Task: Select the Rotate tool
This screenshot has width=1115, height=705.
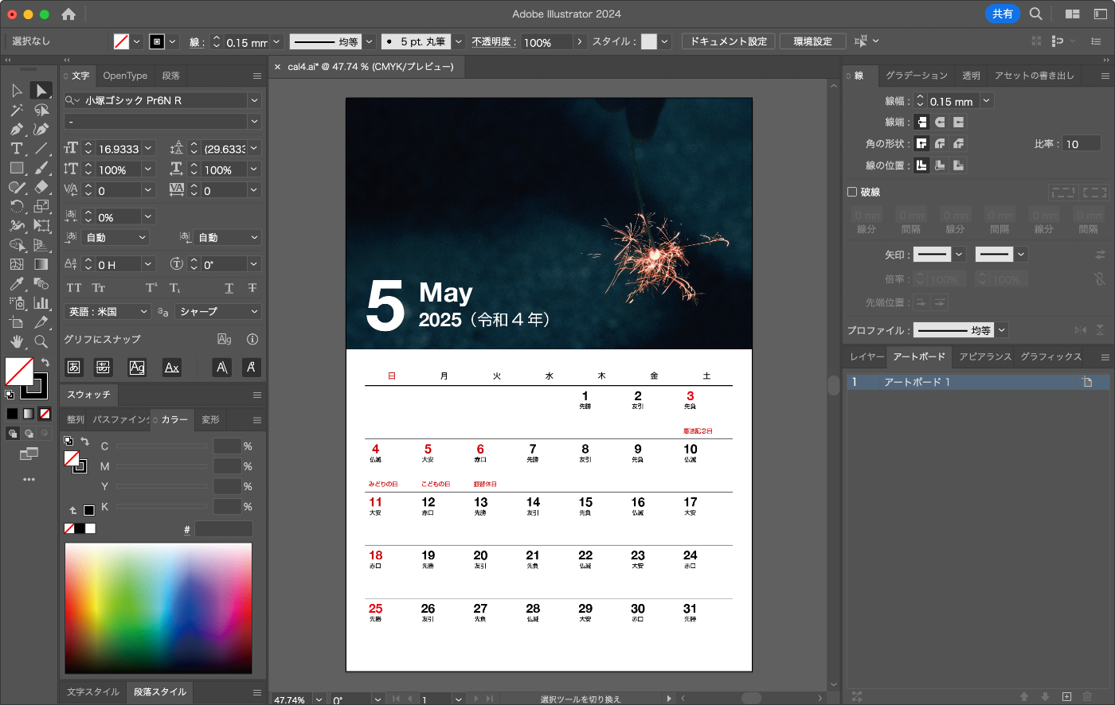Action: point(17,206)
